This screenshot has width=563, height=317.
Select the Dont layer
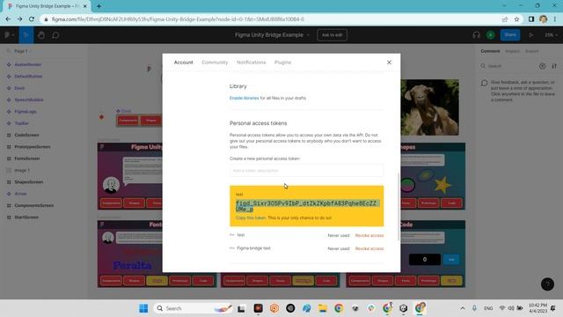(19, 88)
